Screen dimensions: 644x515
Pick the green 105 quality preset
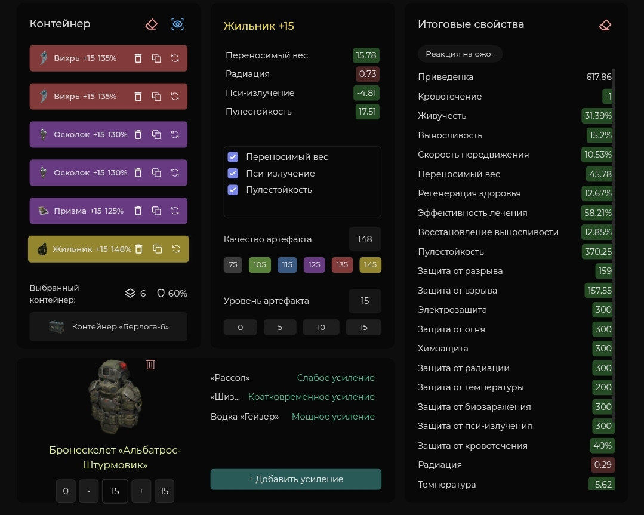(x=260, y=265)
